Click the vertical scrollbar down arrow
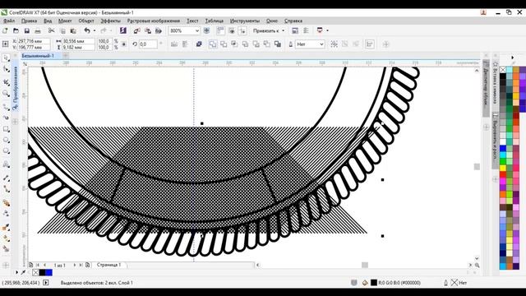Screen dimensions: 526x296 [477, 258]
